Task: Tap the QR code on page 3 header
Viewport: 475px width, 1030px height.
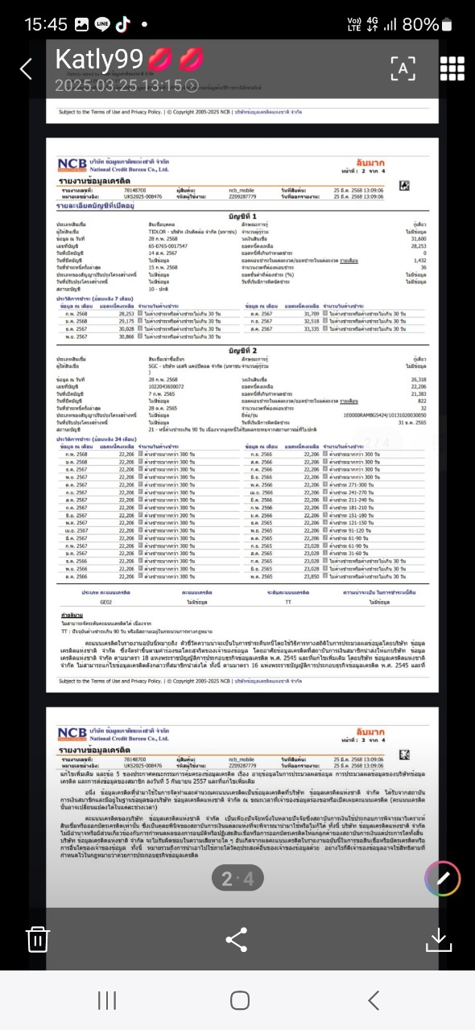Action: click(x=403, y=754)
